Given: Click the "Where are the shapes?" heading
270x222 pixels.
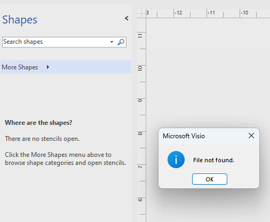Looking at the screenshot, I should pos(38,123).
